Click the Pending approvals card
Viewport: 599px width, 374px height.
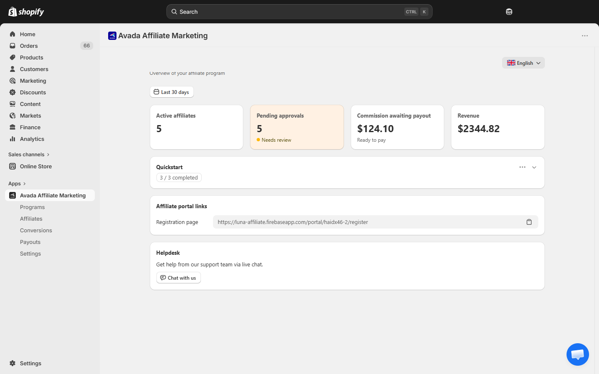click(297, 127)
